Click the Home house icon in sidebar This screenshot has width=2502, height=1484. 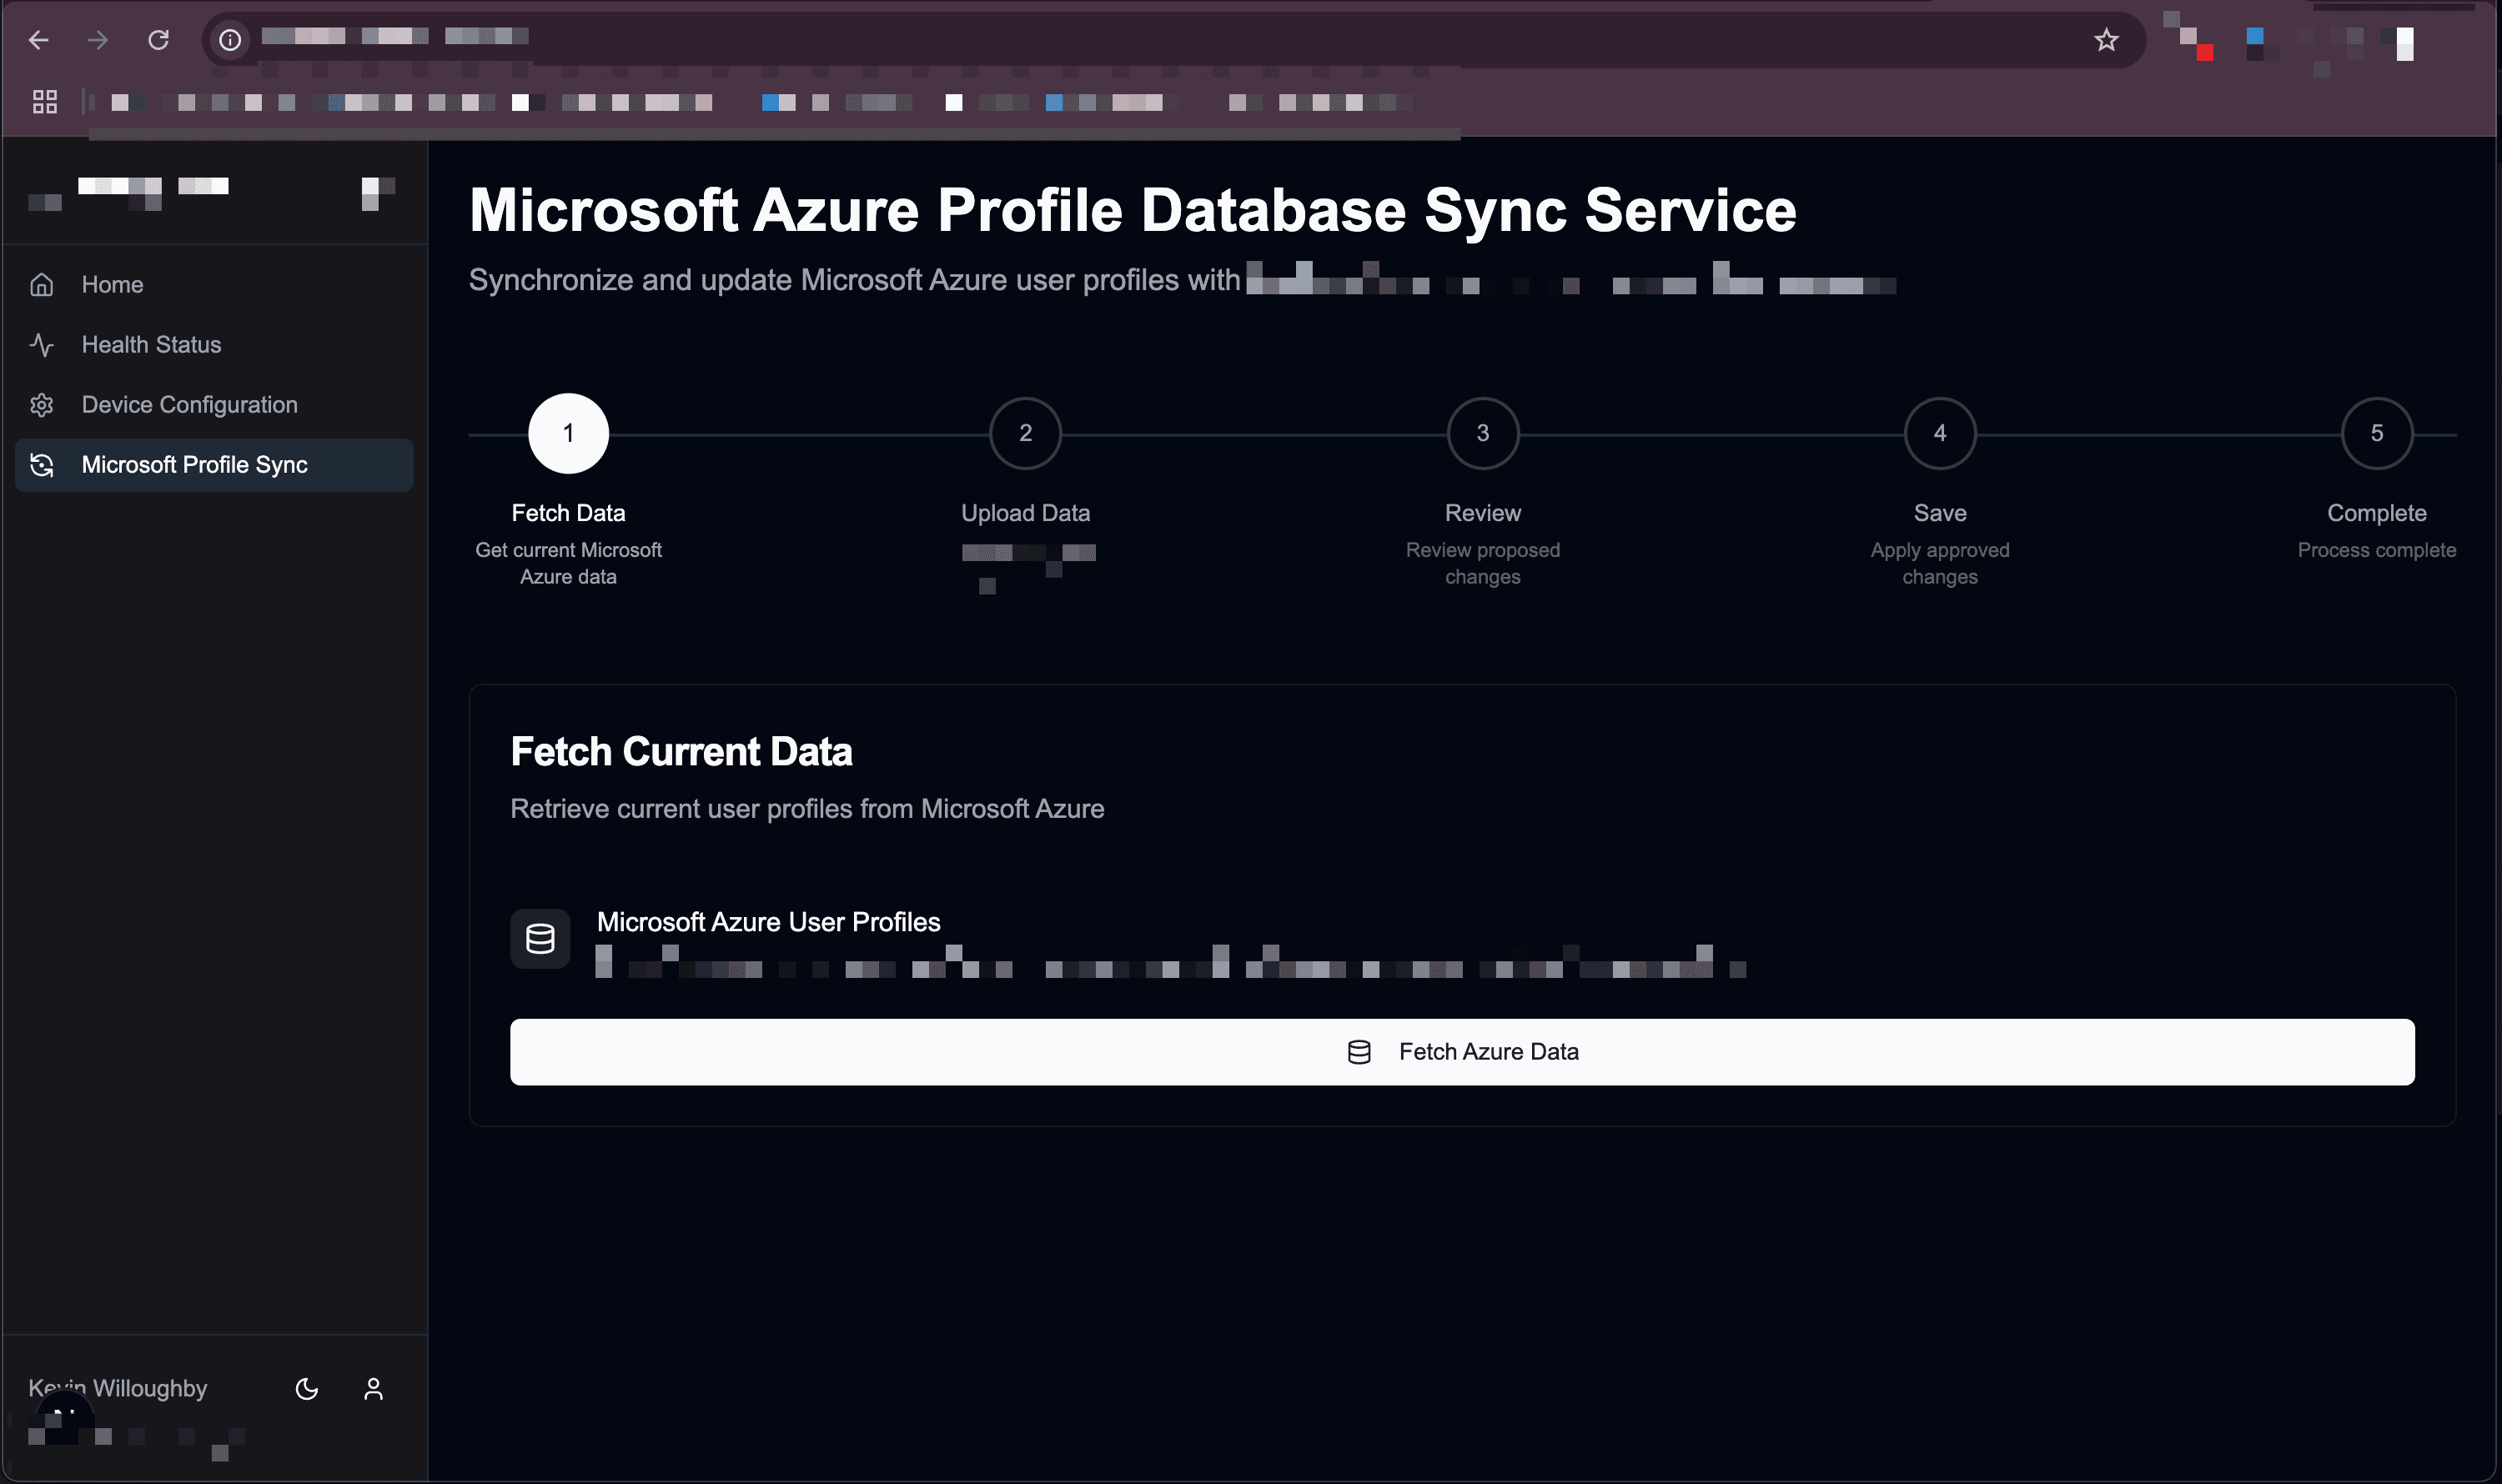pyautogui.click(x=42, y=285)
